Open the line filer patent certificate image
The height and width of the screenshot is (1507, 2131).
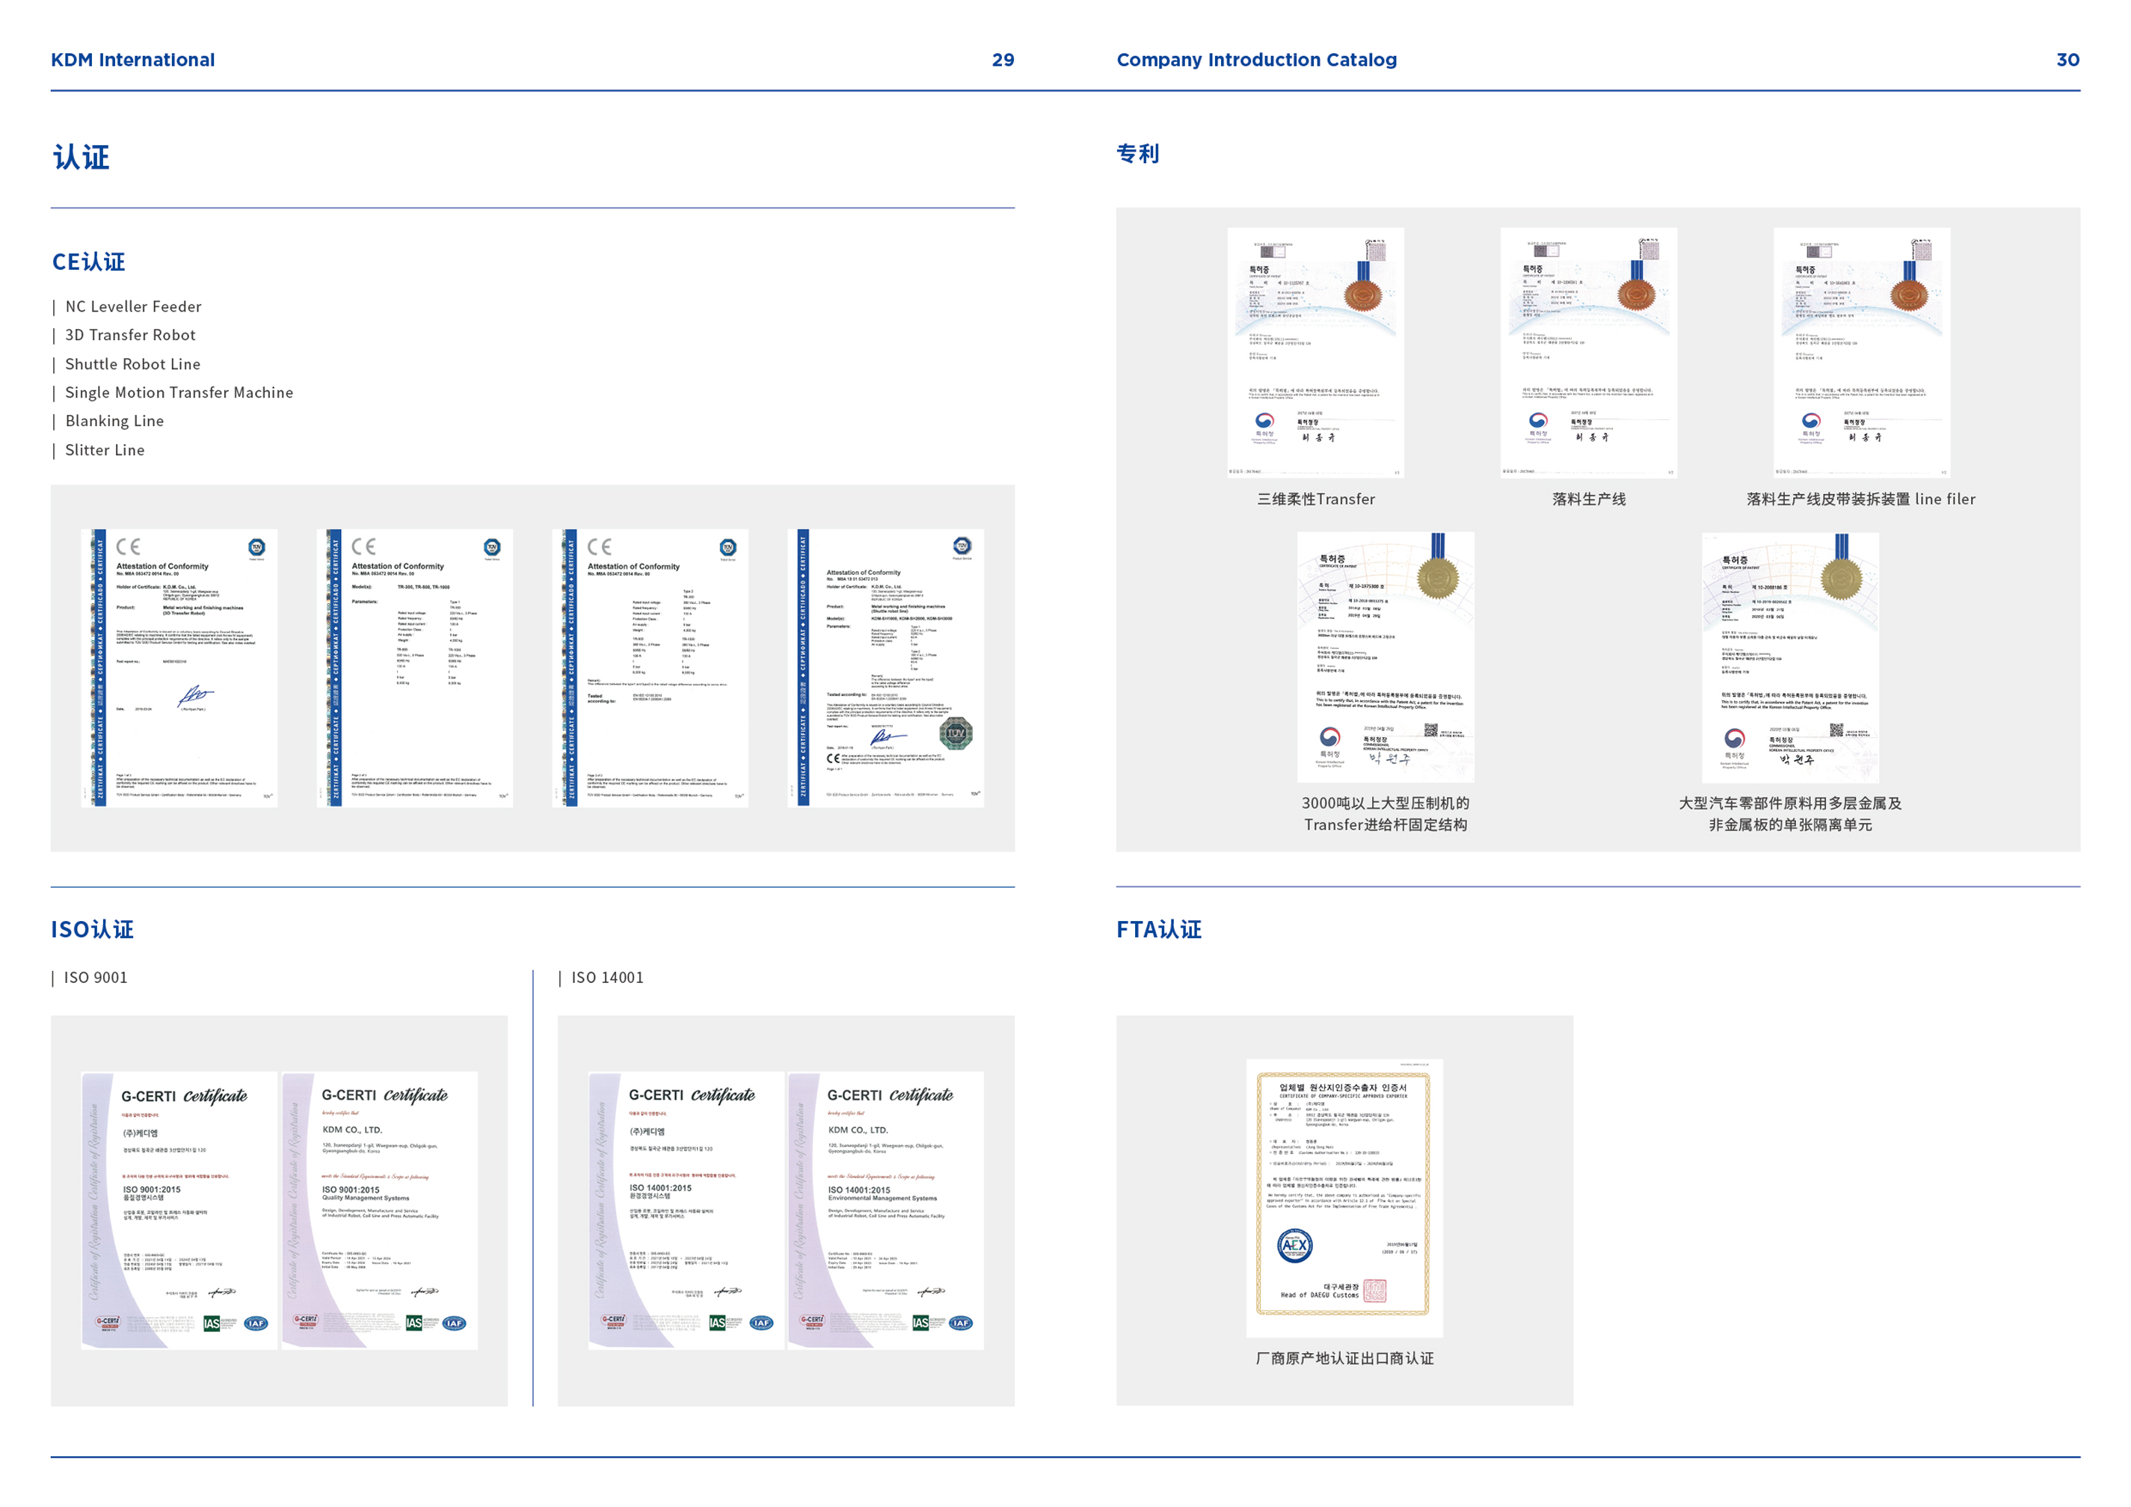coord(1861,353)
